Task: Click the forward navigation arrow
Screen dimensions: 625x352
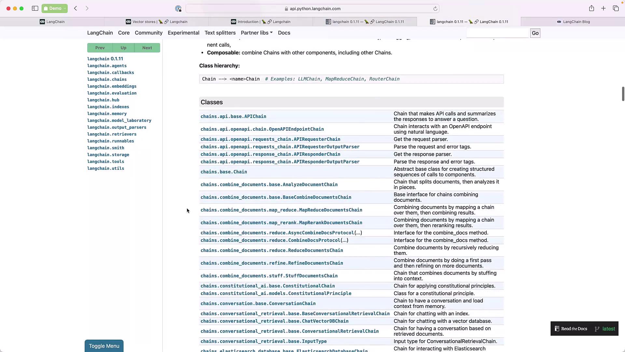Action: pyautogui.click(x=87, y=8)
